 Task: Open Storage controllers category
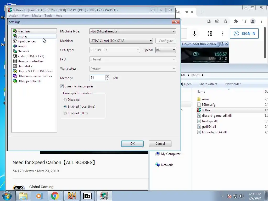click(30, 61)
